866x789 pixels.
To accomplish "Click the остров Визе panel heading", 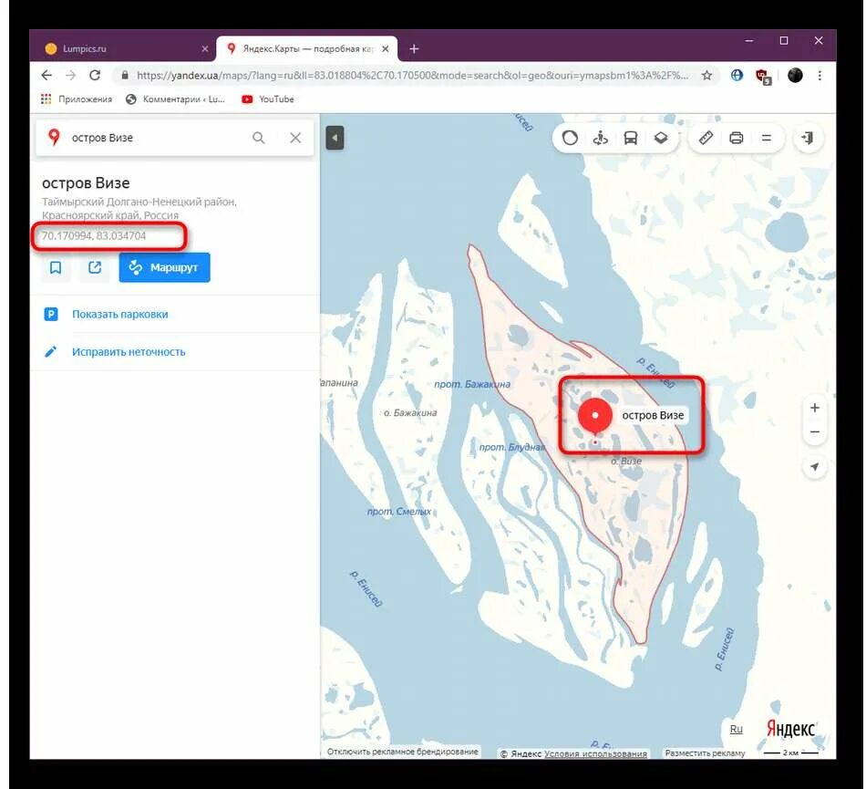I will pos(86,183).
